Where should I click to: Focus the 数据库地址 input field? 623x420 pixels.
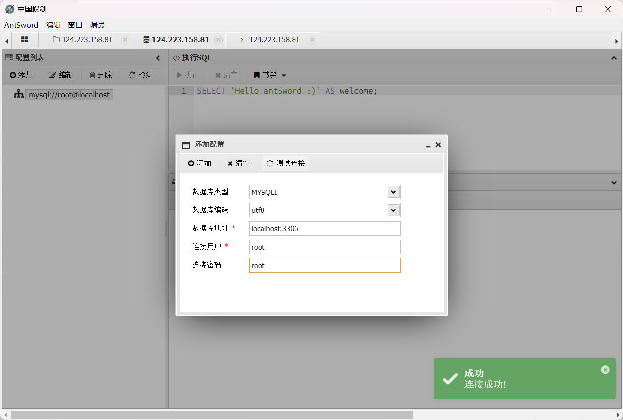325,228
